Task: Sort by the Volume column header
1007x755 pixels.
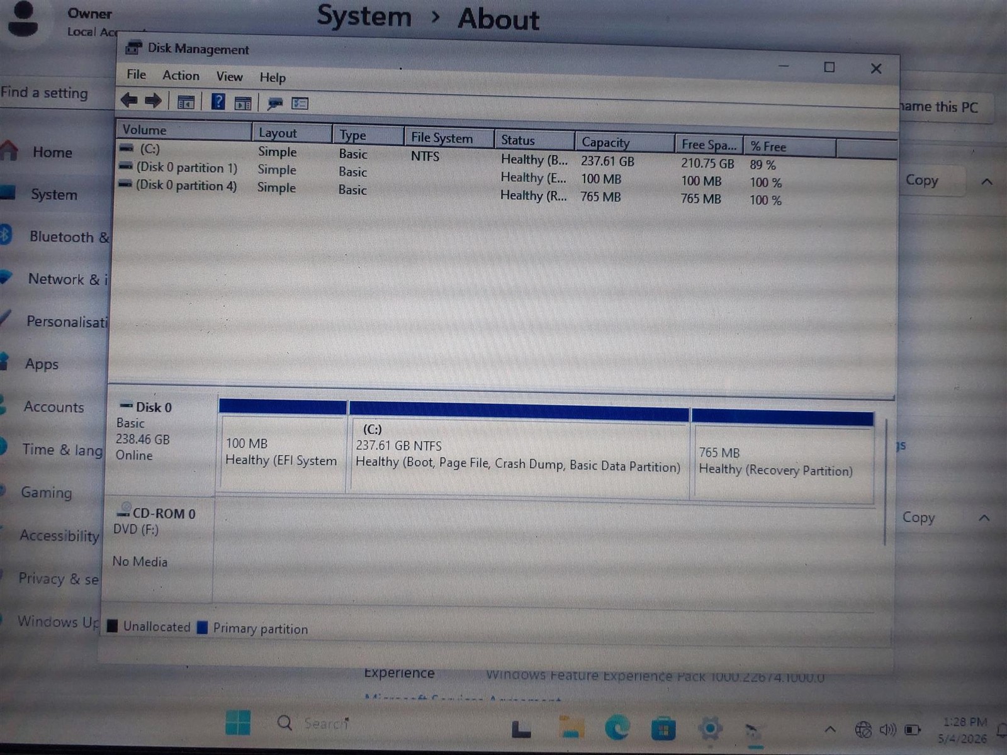Action: click(184, 130)
